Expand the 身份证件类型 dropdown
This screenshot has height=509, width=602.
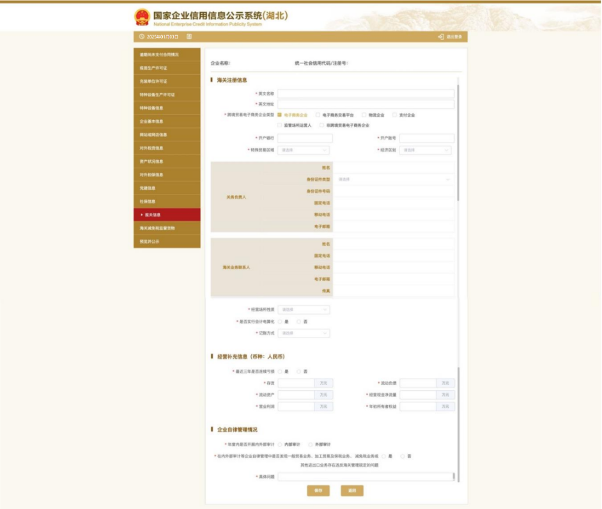click(394, 180)
